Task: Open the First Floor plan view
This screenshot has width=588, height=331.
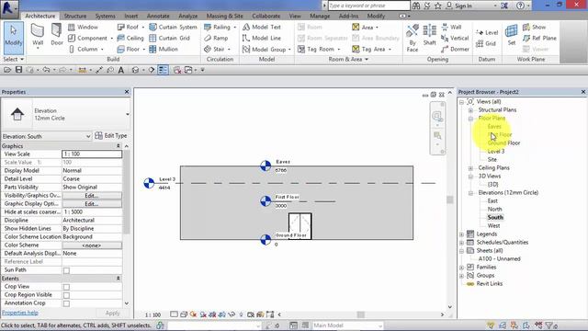Action: (500, 135)
